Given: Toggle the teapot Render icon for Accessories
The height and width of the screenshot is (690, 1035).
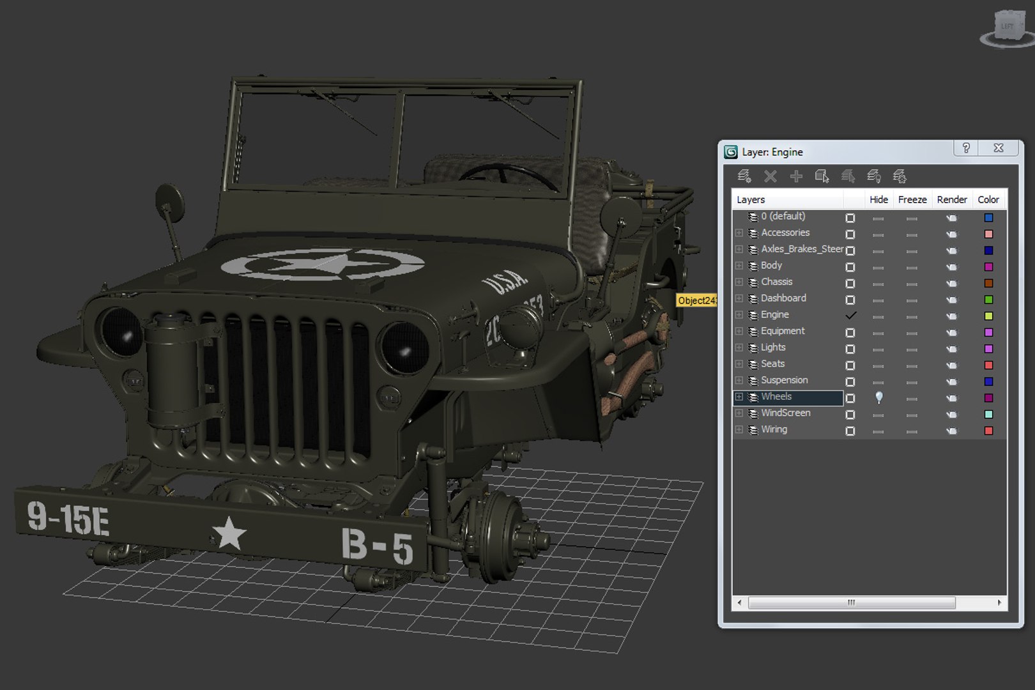Looking at the screenshot, I should (x=952, y=234).
